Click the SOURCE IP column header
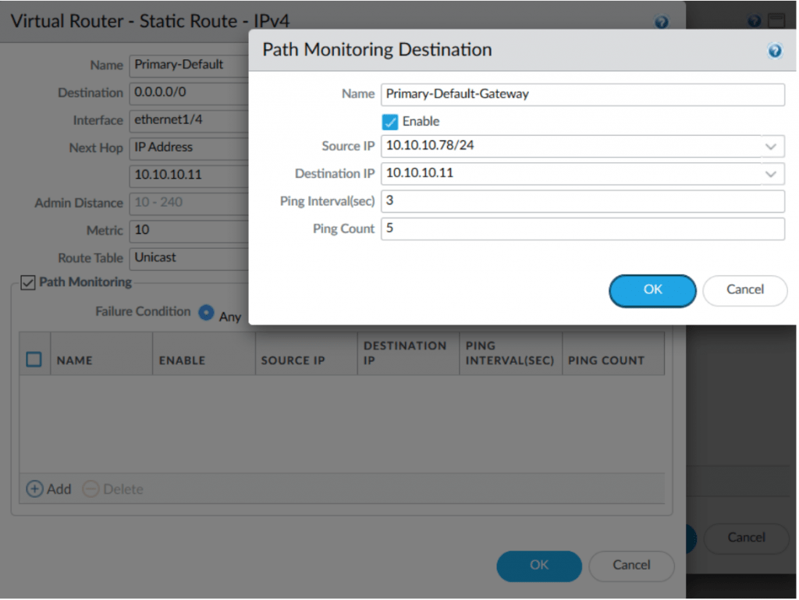The height and width of the screenshot is (600, 799). [x=306, y=353]
